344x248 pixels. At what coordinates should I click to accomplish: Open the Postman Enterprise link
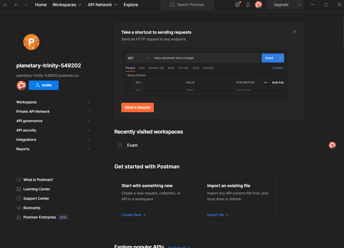40,217
